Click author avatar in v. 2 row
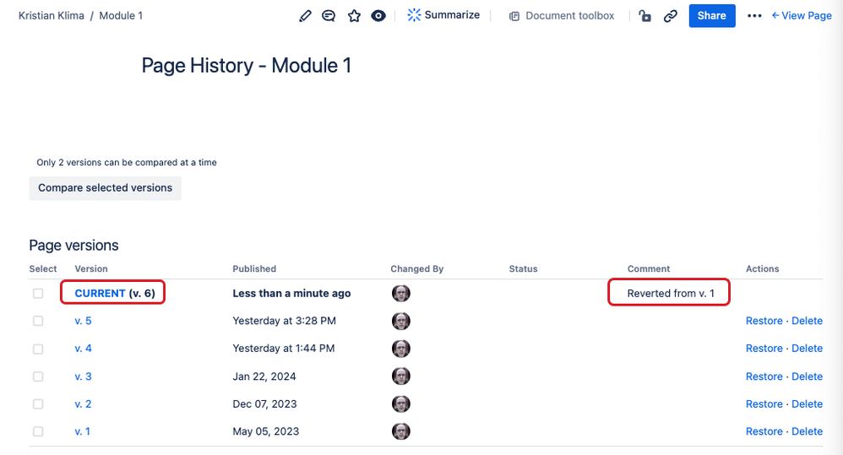 point(400,404)
